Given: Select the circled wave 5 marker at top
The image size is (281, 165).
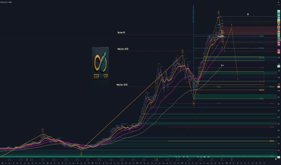Looking at the screenshot, I should click(219, 13).
